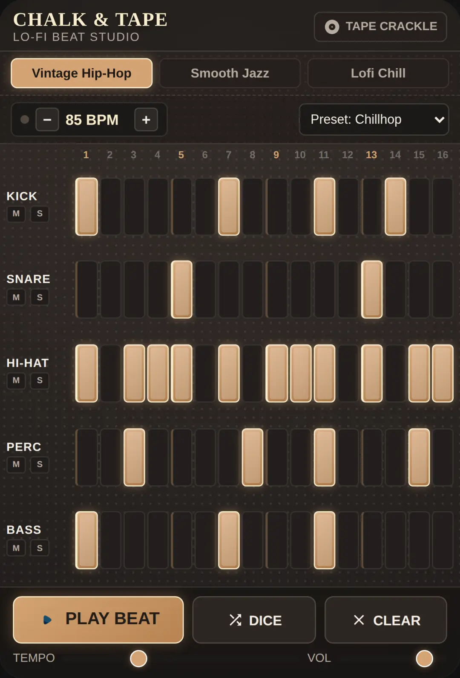Click the recording indicator dot beside BPM
The height and width of the screenshot is (678, 460).
click(x=25, y=119)
